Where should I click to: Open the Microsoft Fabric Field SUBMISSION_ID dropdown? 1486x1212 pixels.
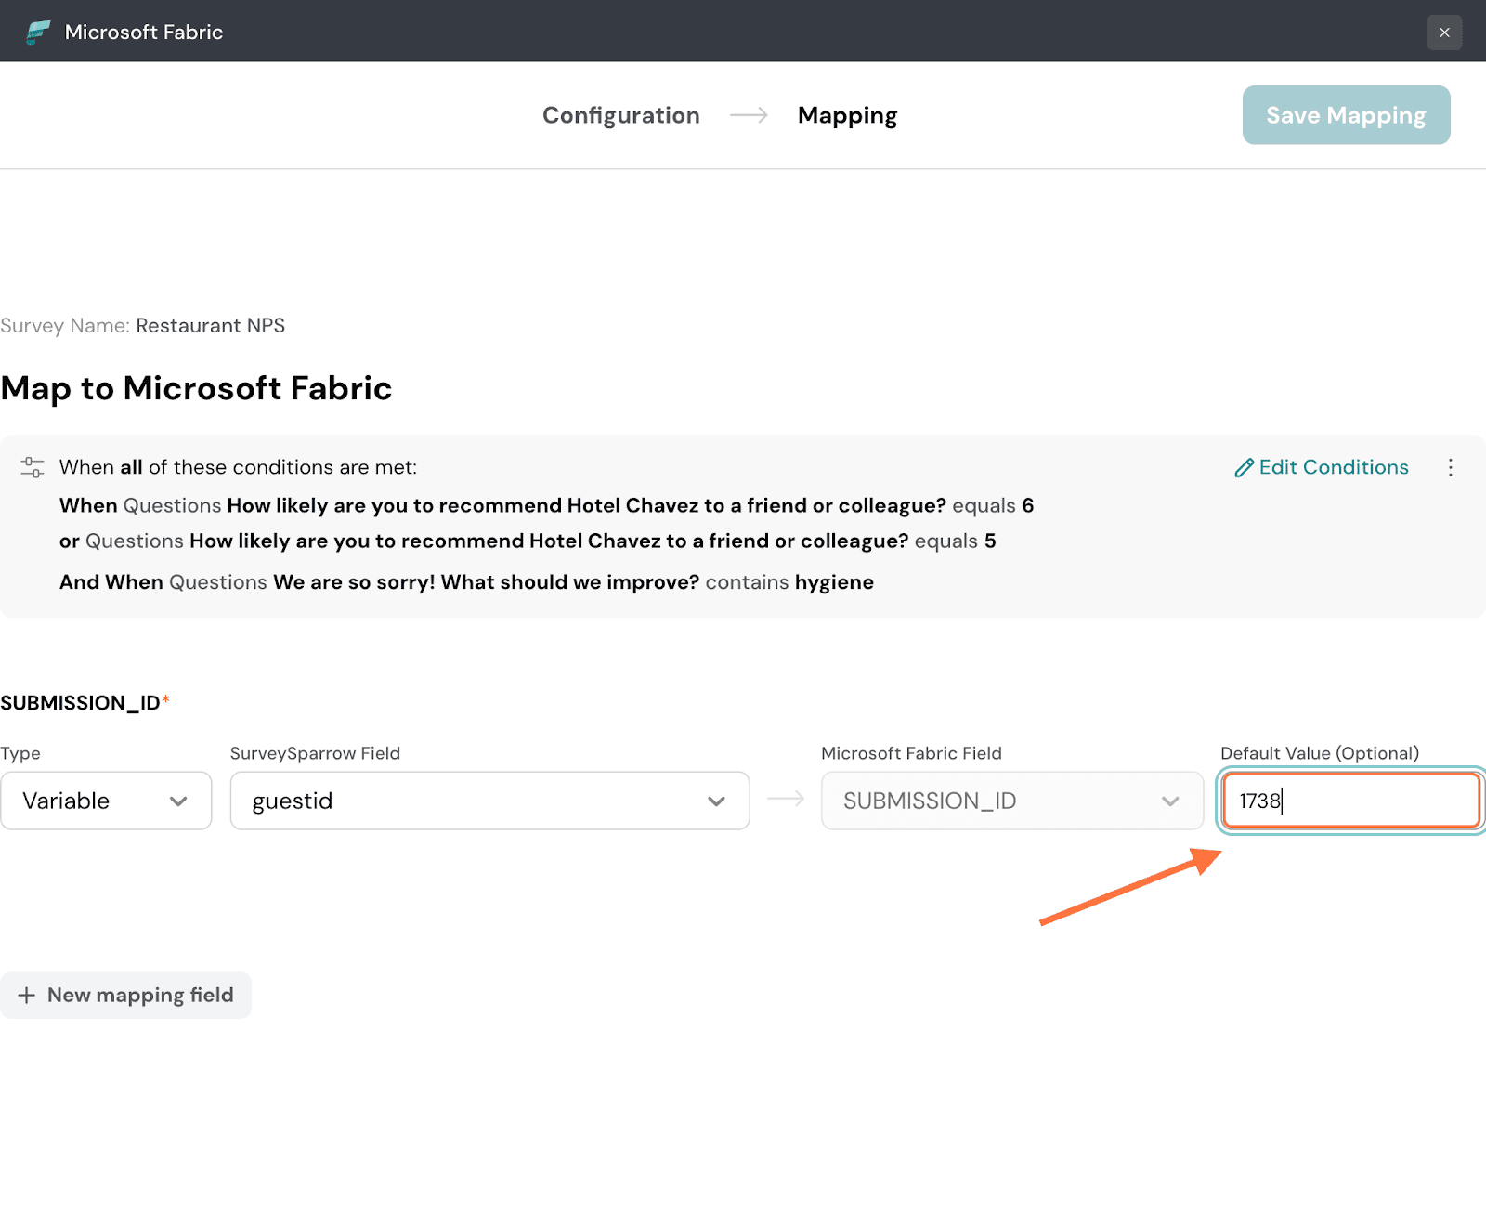[1011, 801]
